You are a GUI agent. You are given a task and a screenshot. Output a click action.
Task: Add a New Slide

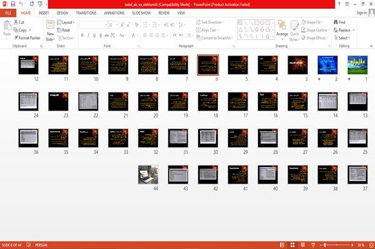50,31
